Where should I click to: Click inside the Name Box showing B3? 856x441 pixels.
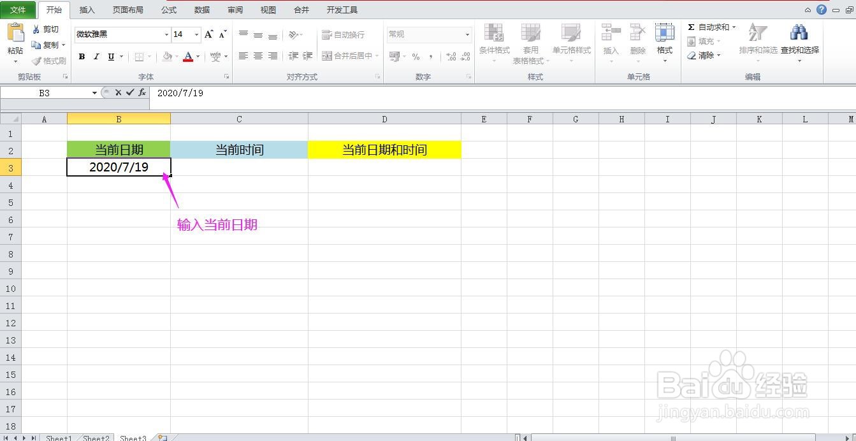45,92
